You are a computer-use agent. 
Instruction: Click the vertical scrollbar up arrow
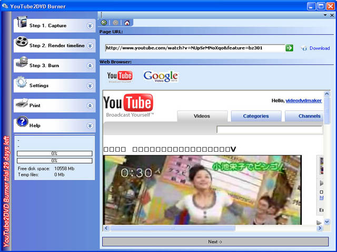(327, 93)
